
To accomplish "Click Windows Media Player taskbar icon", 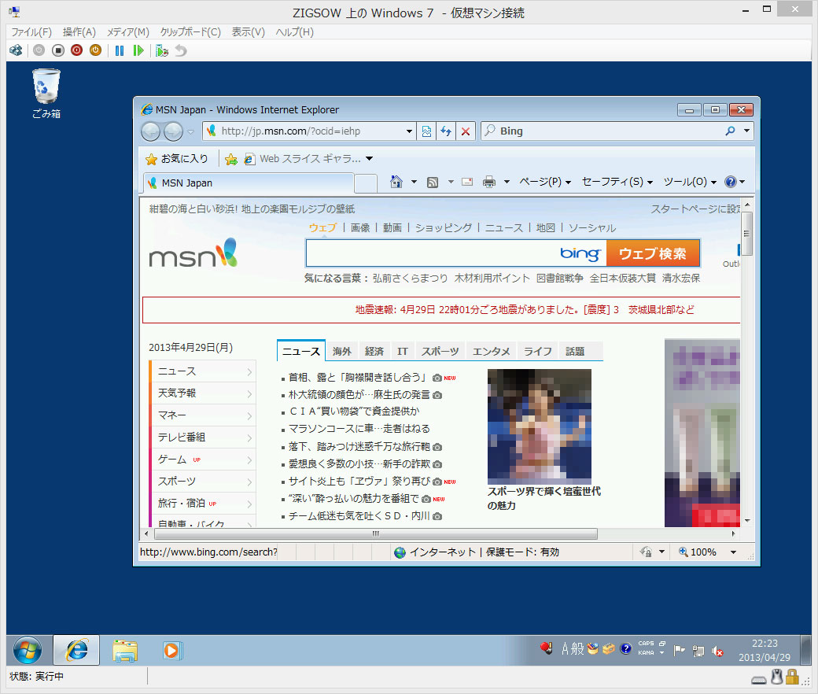I will (171, 651).
